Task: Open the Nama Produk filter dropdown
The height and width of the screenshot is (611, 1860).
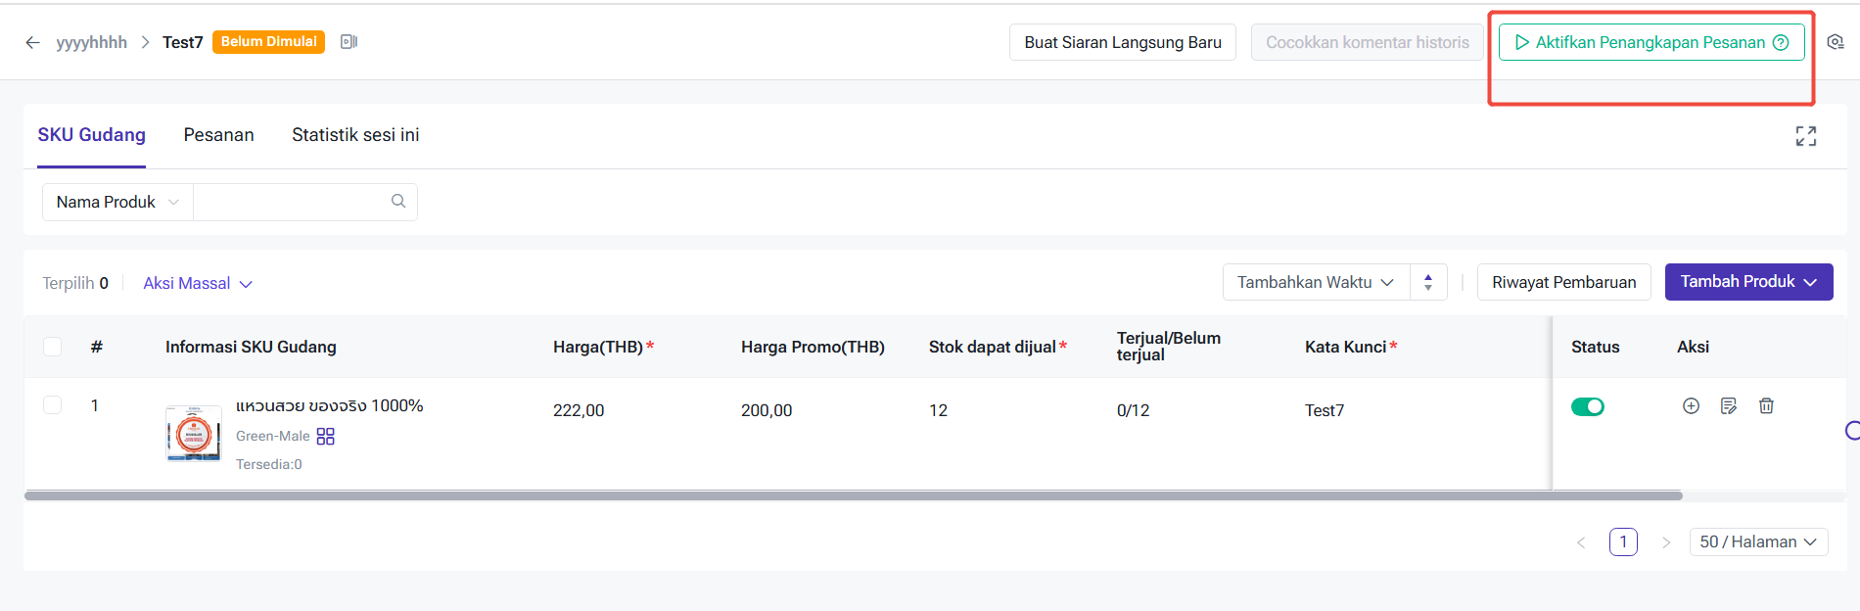Action: (117, 202)
